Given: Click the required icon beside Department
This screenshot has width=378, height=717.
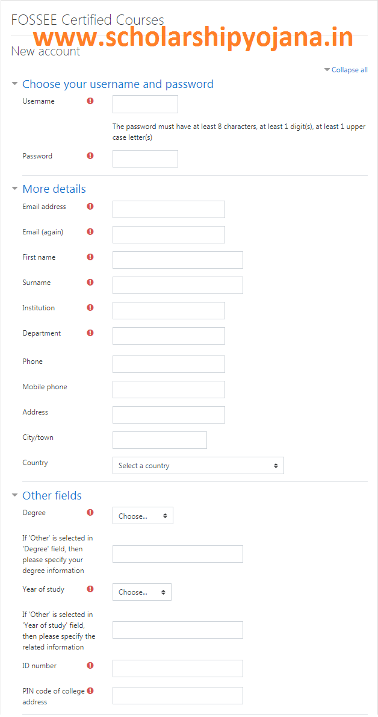Looking at the screenshot, I should 90,333.
